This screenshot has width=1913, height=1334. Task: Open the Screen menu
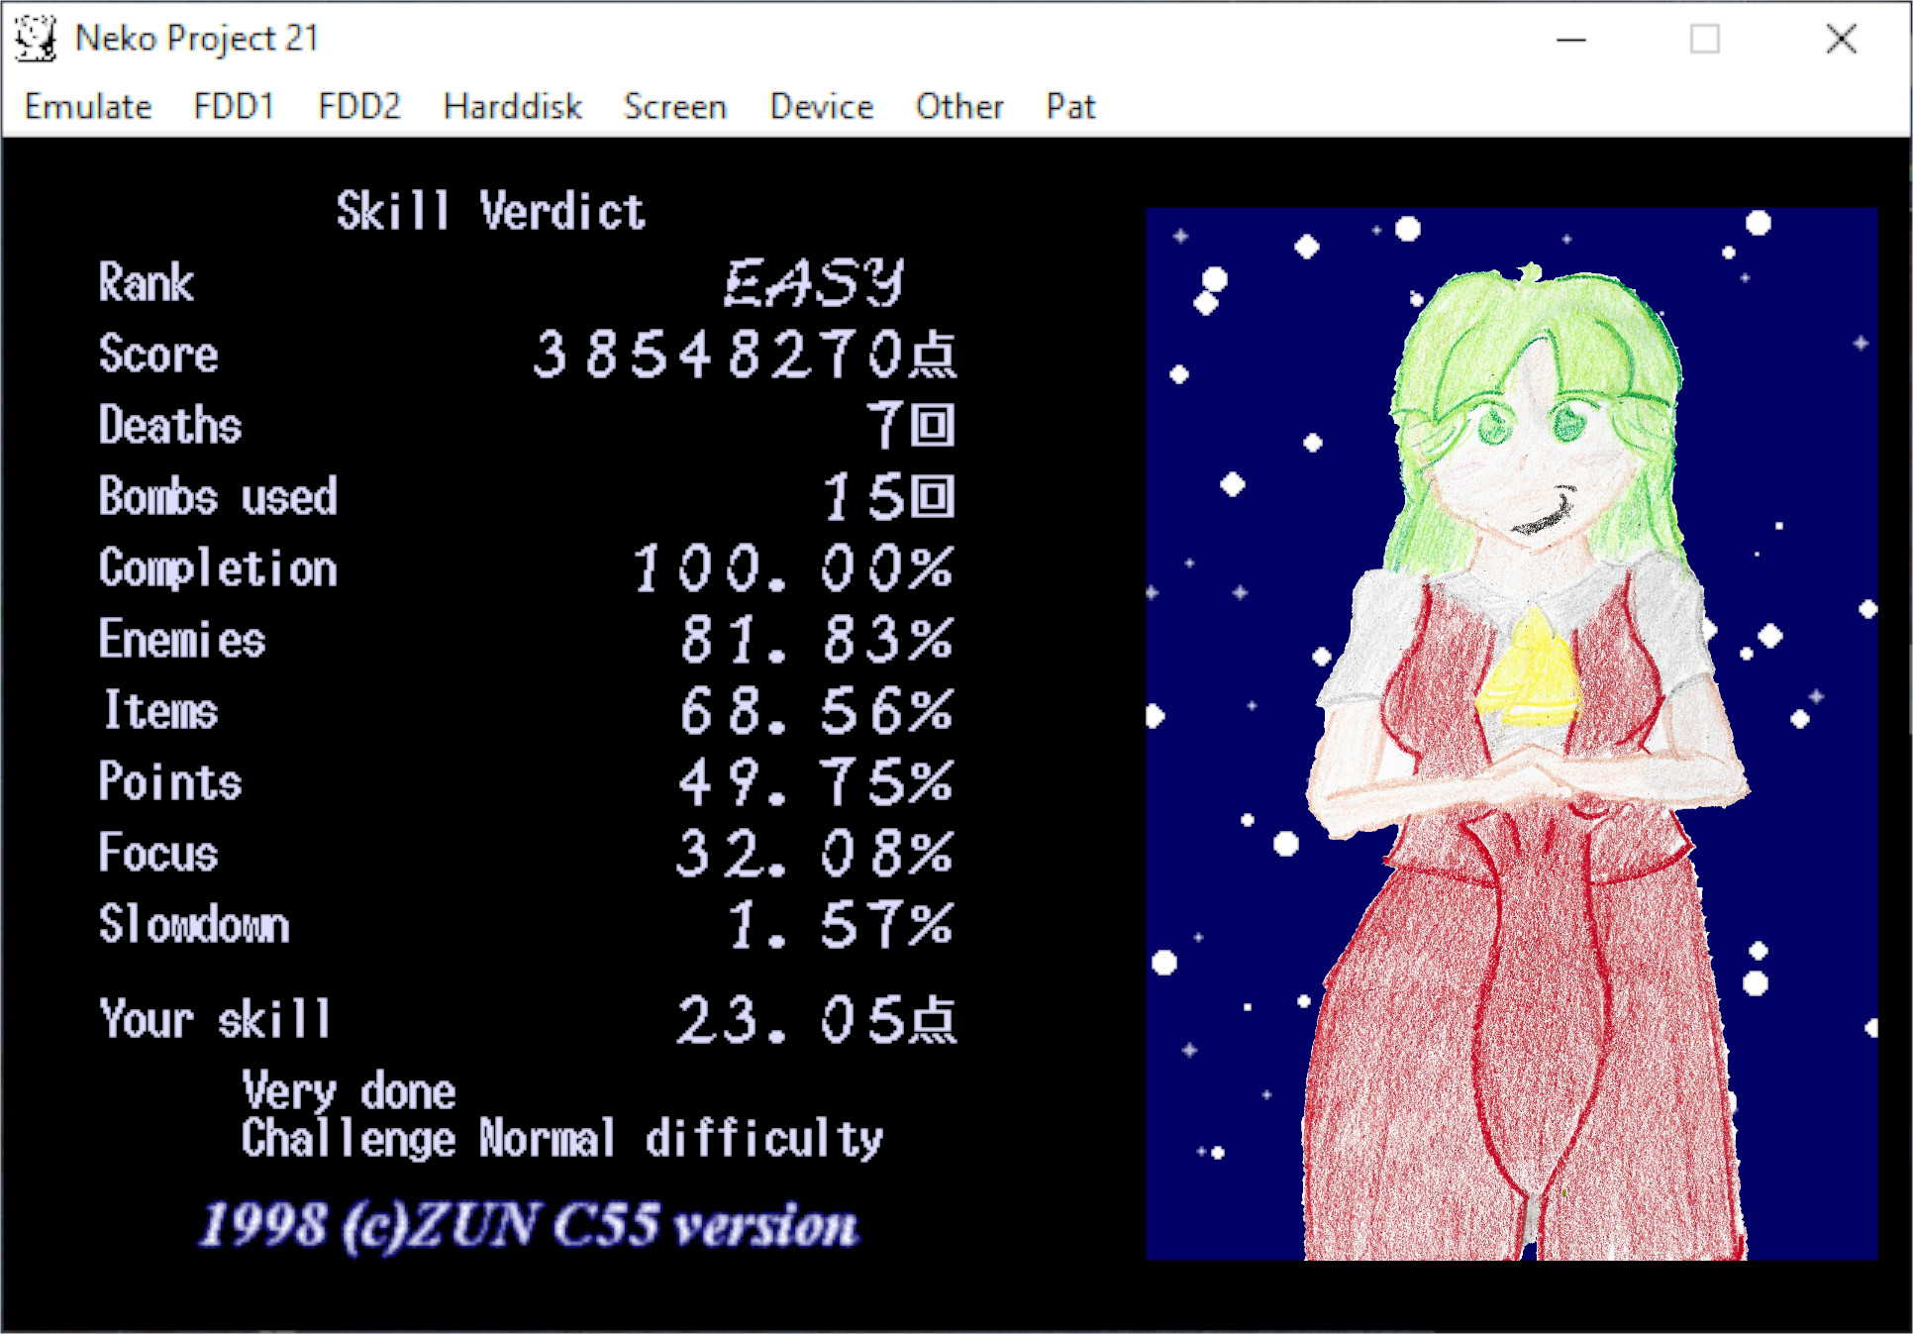click(675, 106)
